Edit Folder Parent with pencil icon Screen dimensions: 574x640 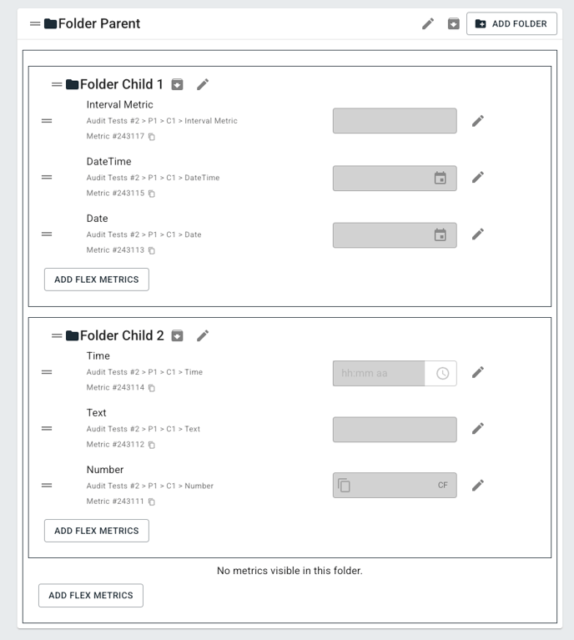point(428,23)
